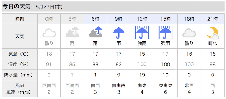Click the heavy rain umbrella icon at 15時
This screenshot has height=99, width=226.
pos(166,33)
